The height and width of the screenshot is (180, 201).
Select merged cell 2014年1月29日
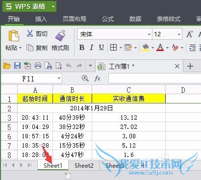pos(92,108)
